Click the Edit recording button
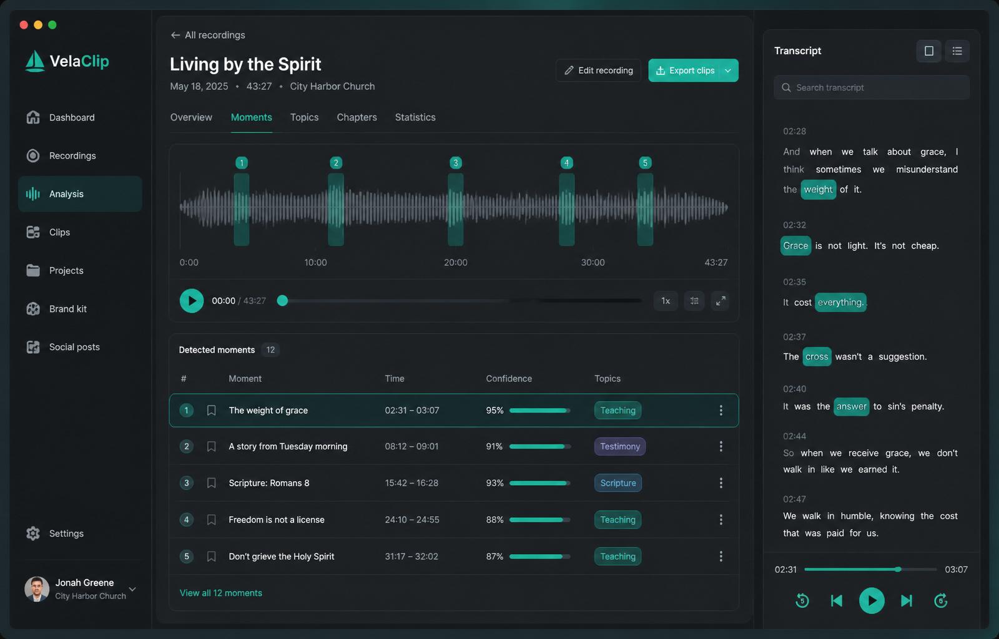999x639 pixels. 598,71
